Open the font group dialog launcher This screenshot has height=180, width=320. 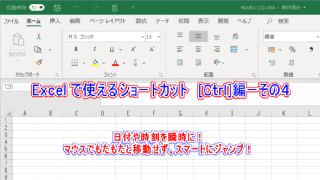point(161,75)
